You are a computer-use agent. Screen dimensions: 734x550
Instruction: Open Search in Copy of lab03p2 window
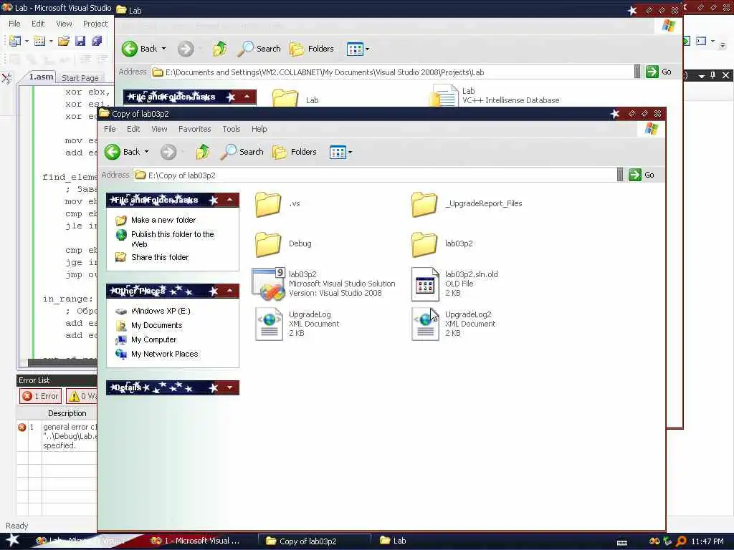pyautogui.click(x=242, y=152)
